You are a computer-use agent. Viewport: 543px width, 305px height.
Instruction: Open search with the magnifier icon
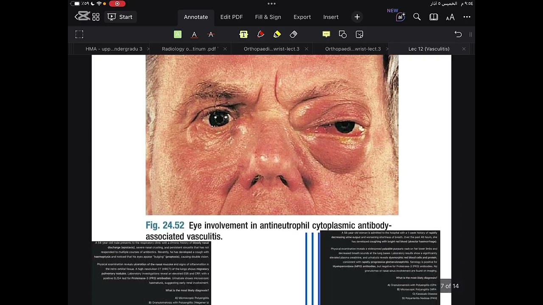coord(417,17)
